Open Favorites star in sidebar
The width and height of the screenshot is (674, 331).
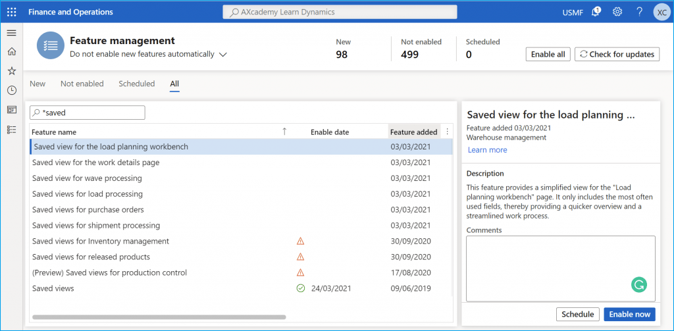[12, 71]
